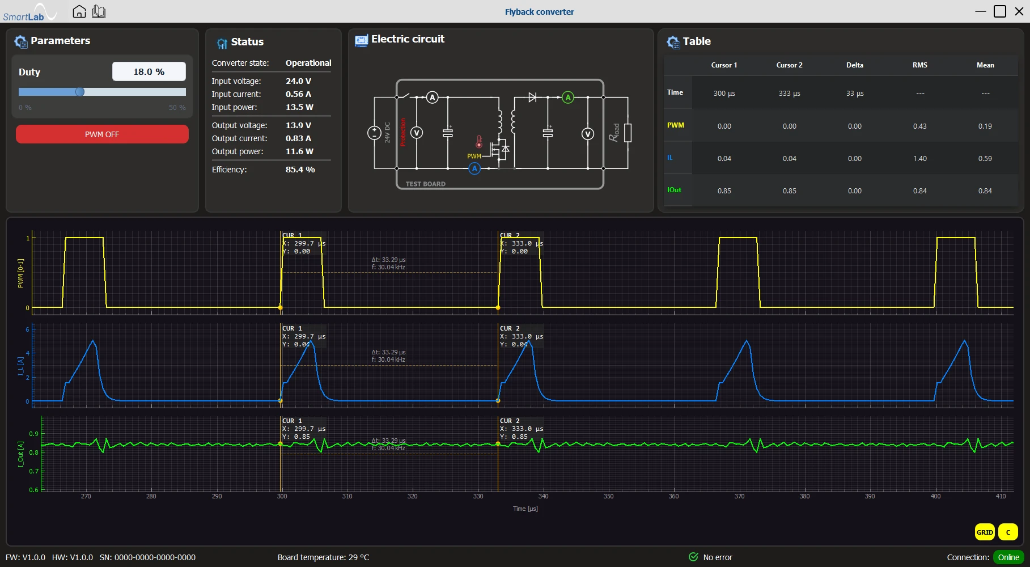The height and width of the screenshot is (567, 1030).
Task: Click the Output power value 11.6 W
Action: pos(299,151)
